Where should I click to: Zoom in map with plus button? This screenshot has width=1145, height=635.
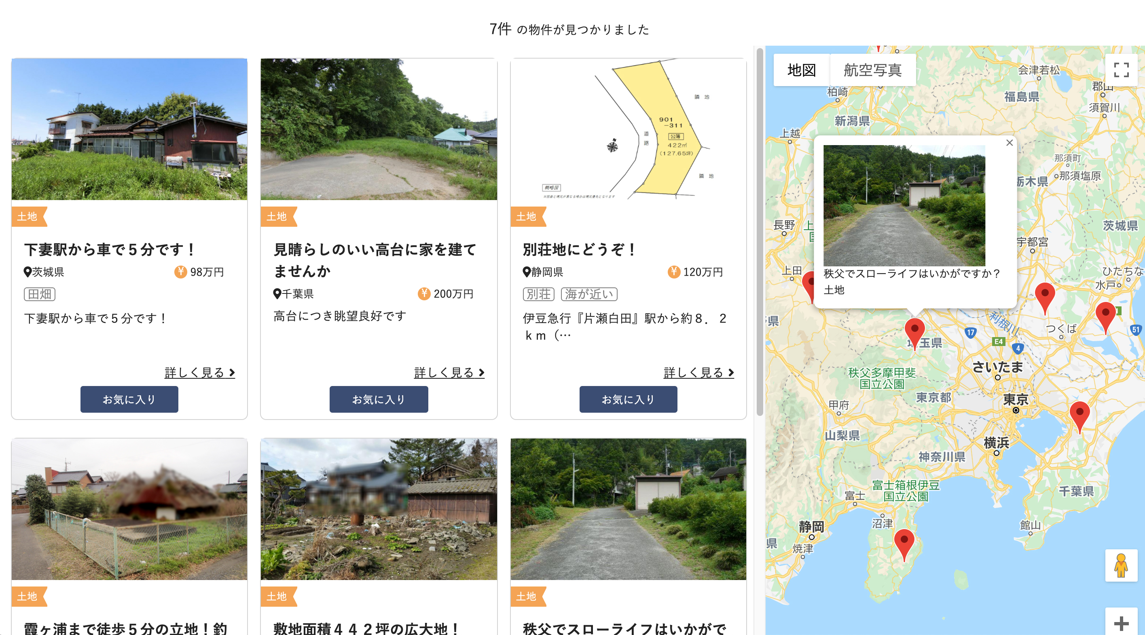tap(1121, 623)
